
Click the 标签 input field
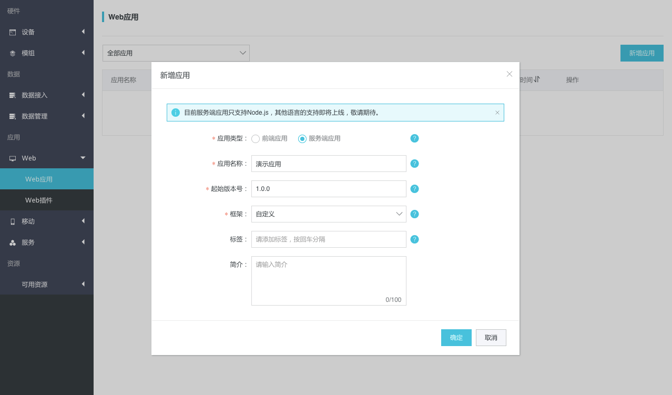(329, 239)
